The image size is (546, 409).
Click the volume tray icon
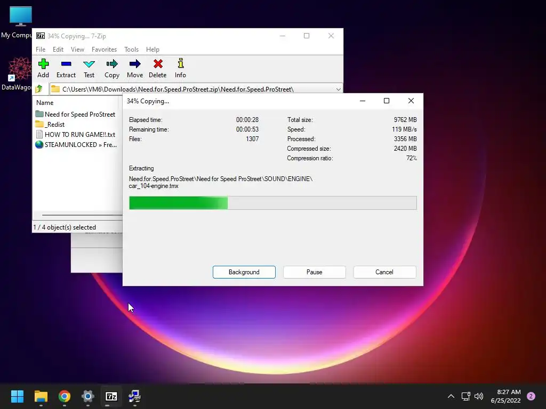479,396
